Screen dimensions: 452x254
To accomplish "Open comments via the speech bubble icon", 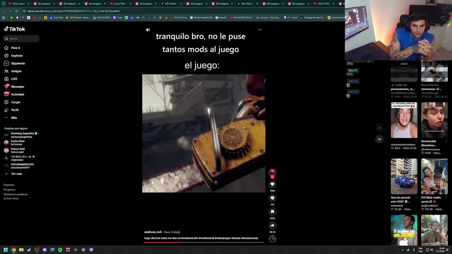I will coord(272,198).
